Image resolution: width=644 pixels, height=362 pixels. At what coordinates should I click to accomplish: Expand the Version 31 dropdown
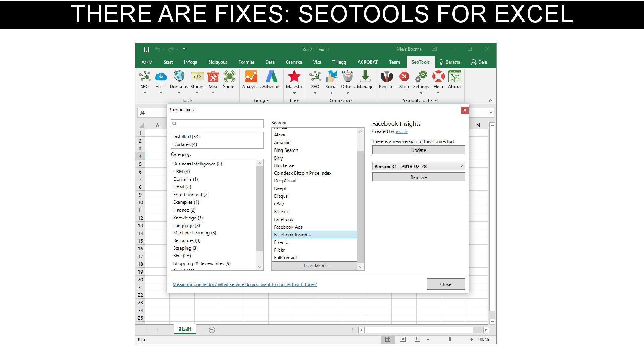click(x=461, y=166)
